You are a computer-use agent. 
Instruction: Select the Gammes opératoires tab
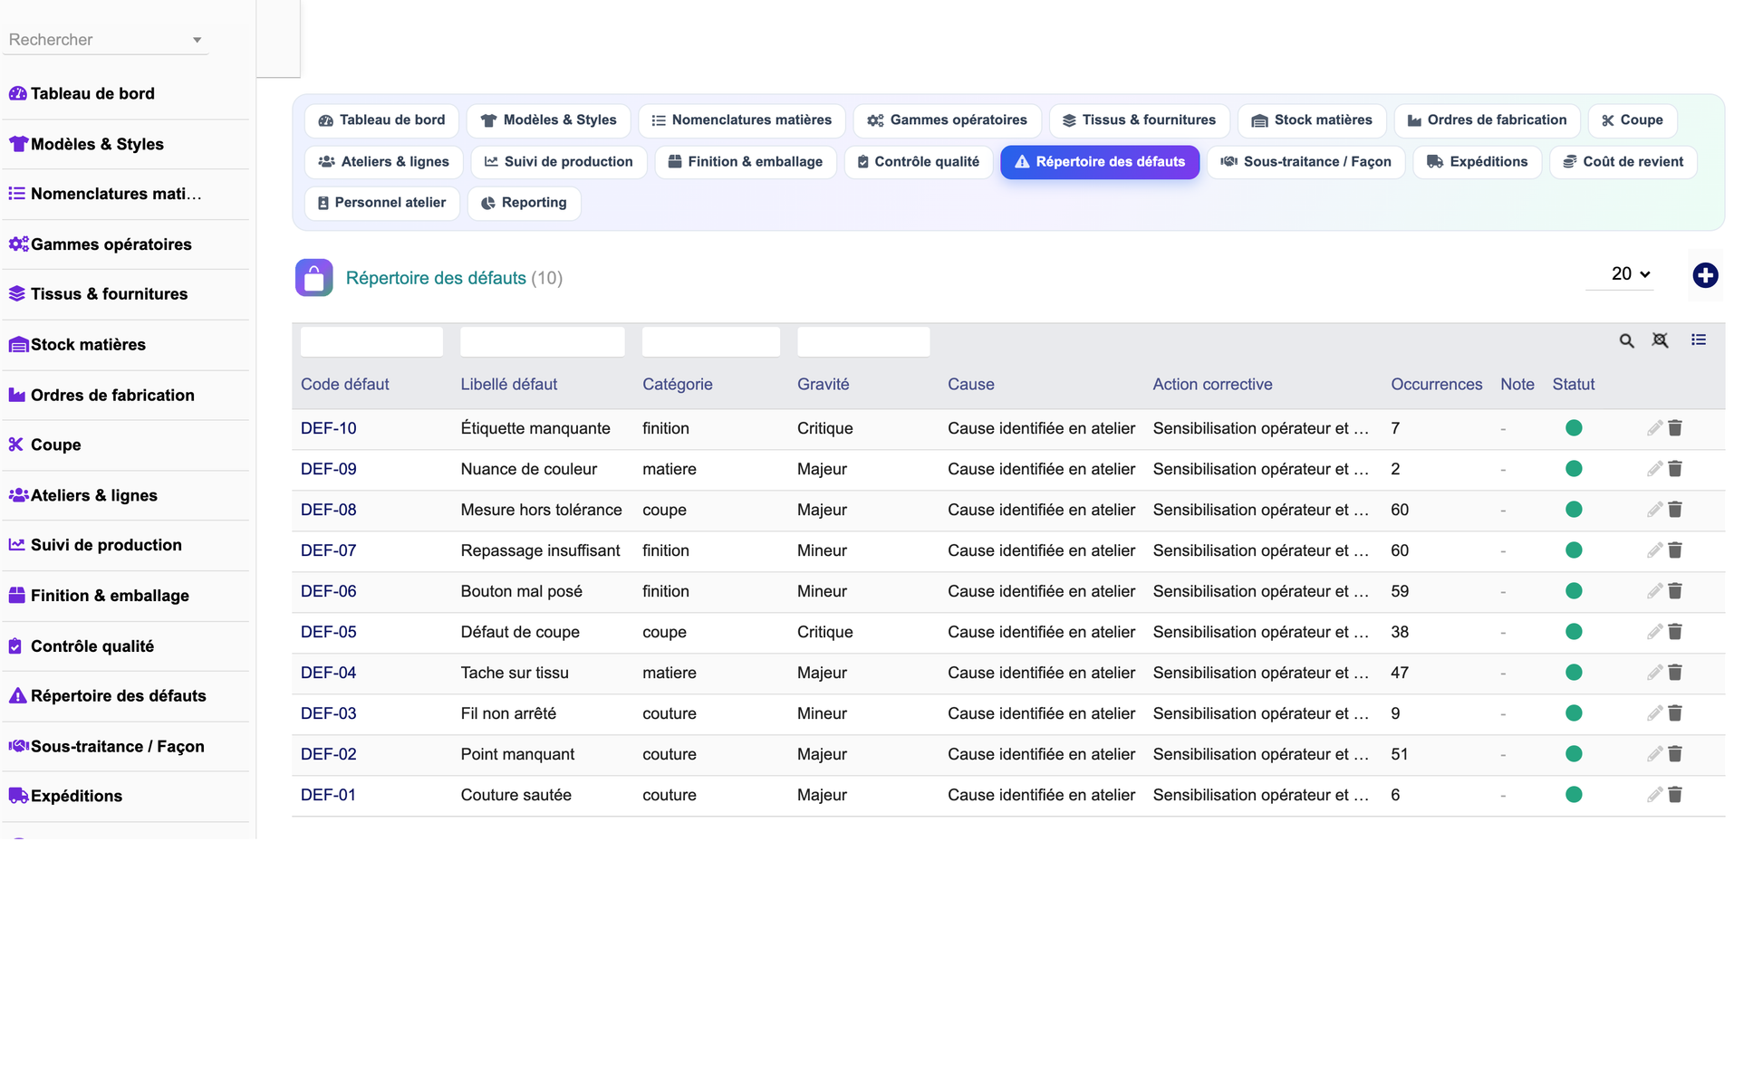[947, 120]
